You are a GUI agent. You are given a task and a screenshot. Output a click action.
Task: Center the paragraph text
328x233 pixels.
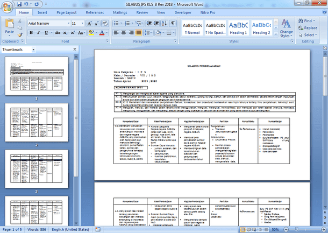coord(124,33)
